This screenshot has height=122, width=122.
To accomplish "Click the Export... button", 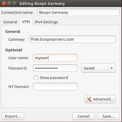I will (13, 116).
